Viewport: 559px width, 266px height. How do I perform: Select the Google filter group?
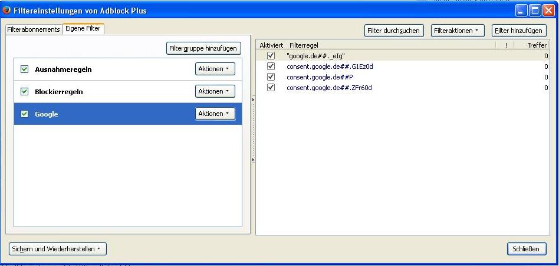[128, 114]
